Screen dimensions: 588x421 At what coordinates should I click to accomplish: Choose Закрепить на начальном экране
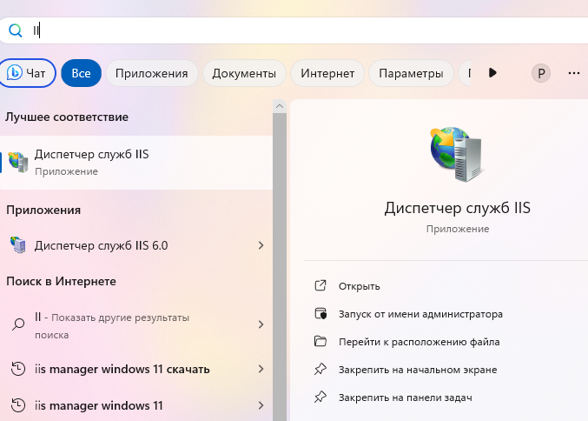pyautogui.click(x=418, y=370)
